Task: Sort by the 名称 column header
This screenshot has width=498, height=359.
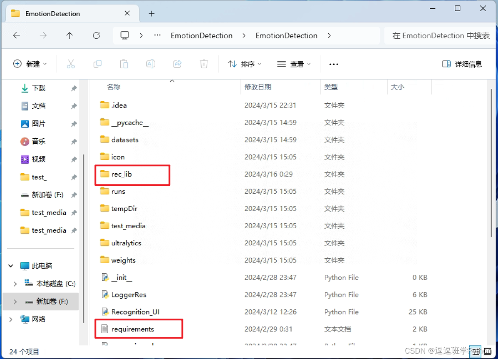Action: point(114,87)
